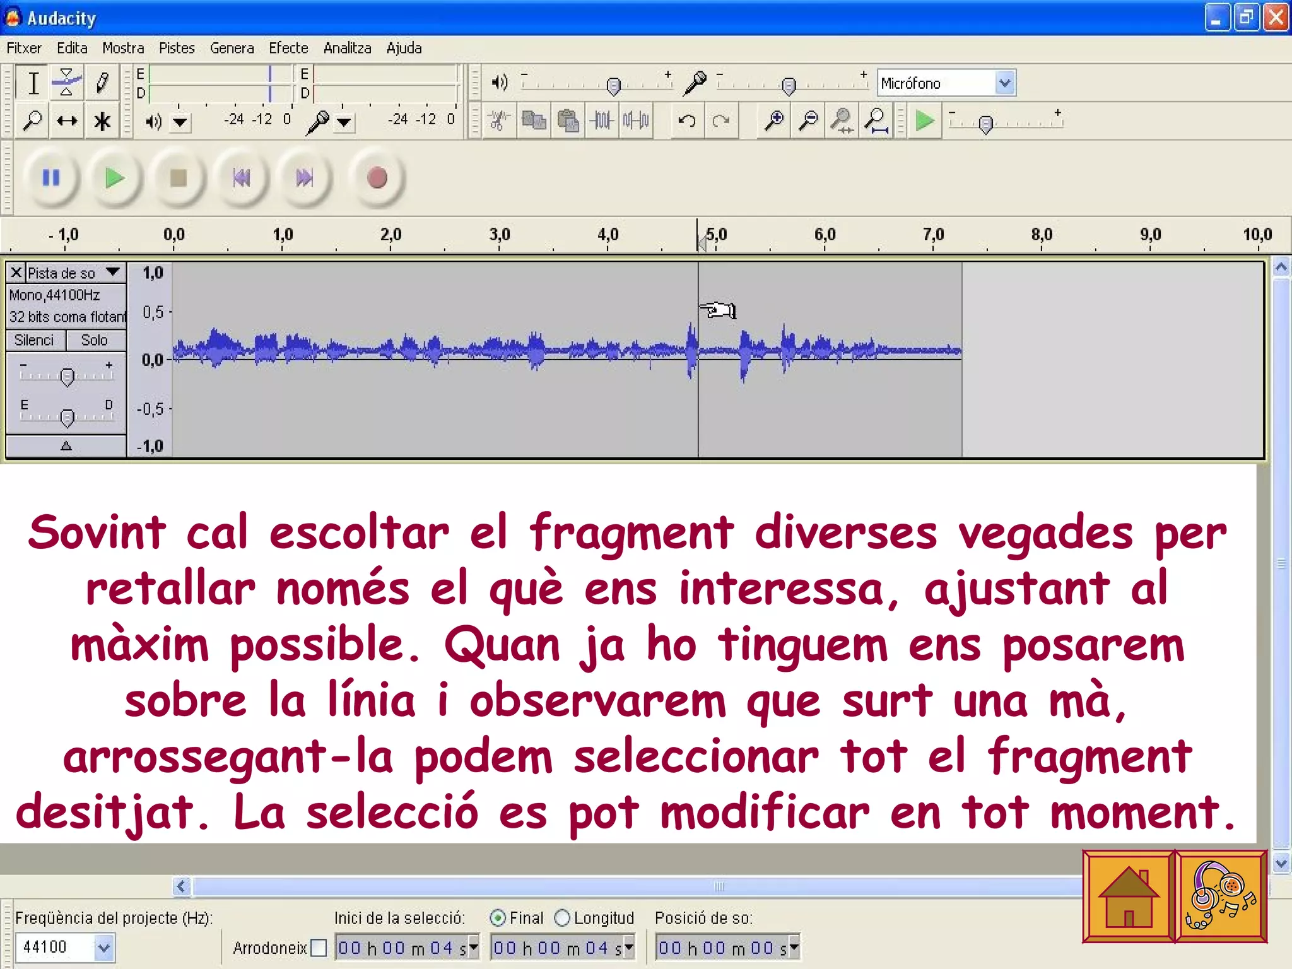Click the Copy icon
Image resolution: width=1292 pixels, height=969 pixels.
coord(534,120)
